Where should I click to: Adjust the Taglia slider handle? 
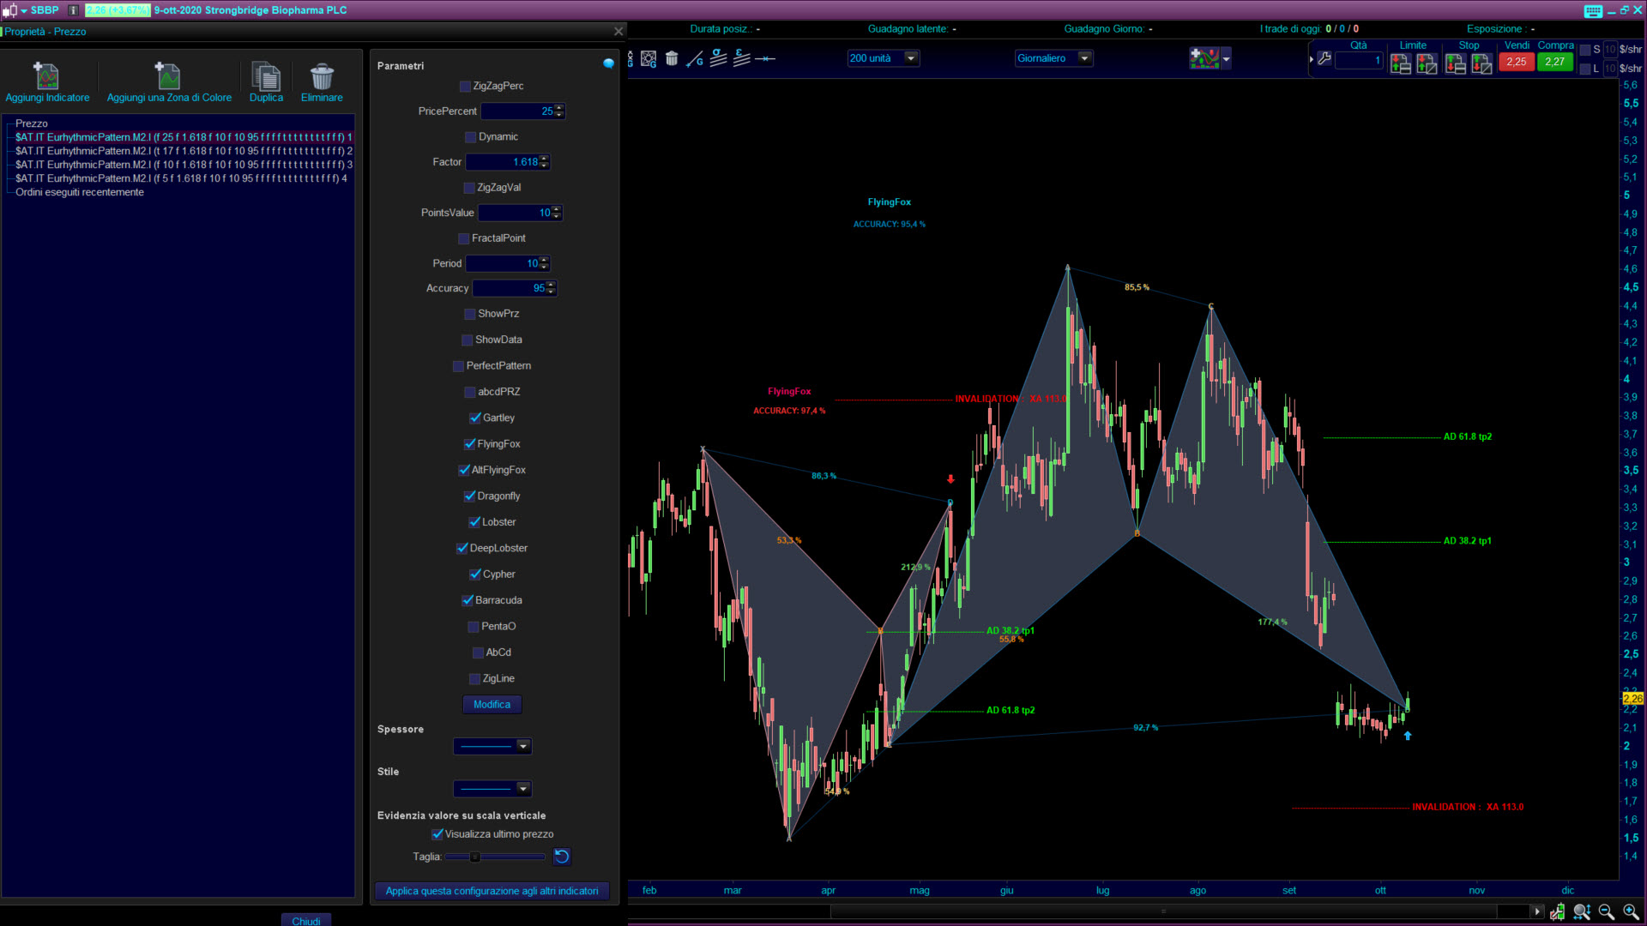474,857
